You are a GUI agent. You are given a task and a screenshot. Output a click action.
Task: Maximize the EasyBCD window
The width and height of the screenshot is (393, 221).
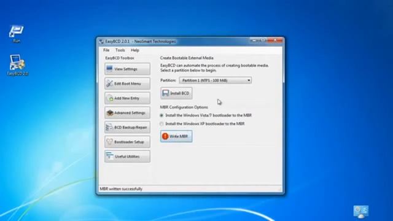tap(263, 40)
